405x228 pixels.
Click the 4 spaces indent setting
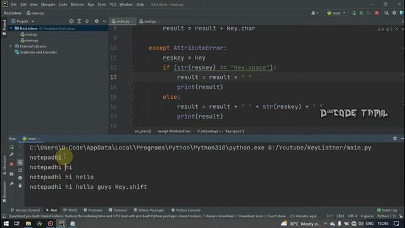[x=367, y=216]
